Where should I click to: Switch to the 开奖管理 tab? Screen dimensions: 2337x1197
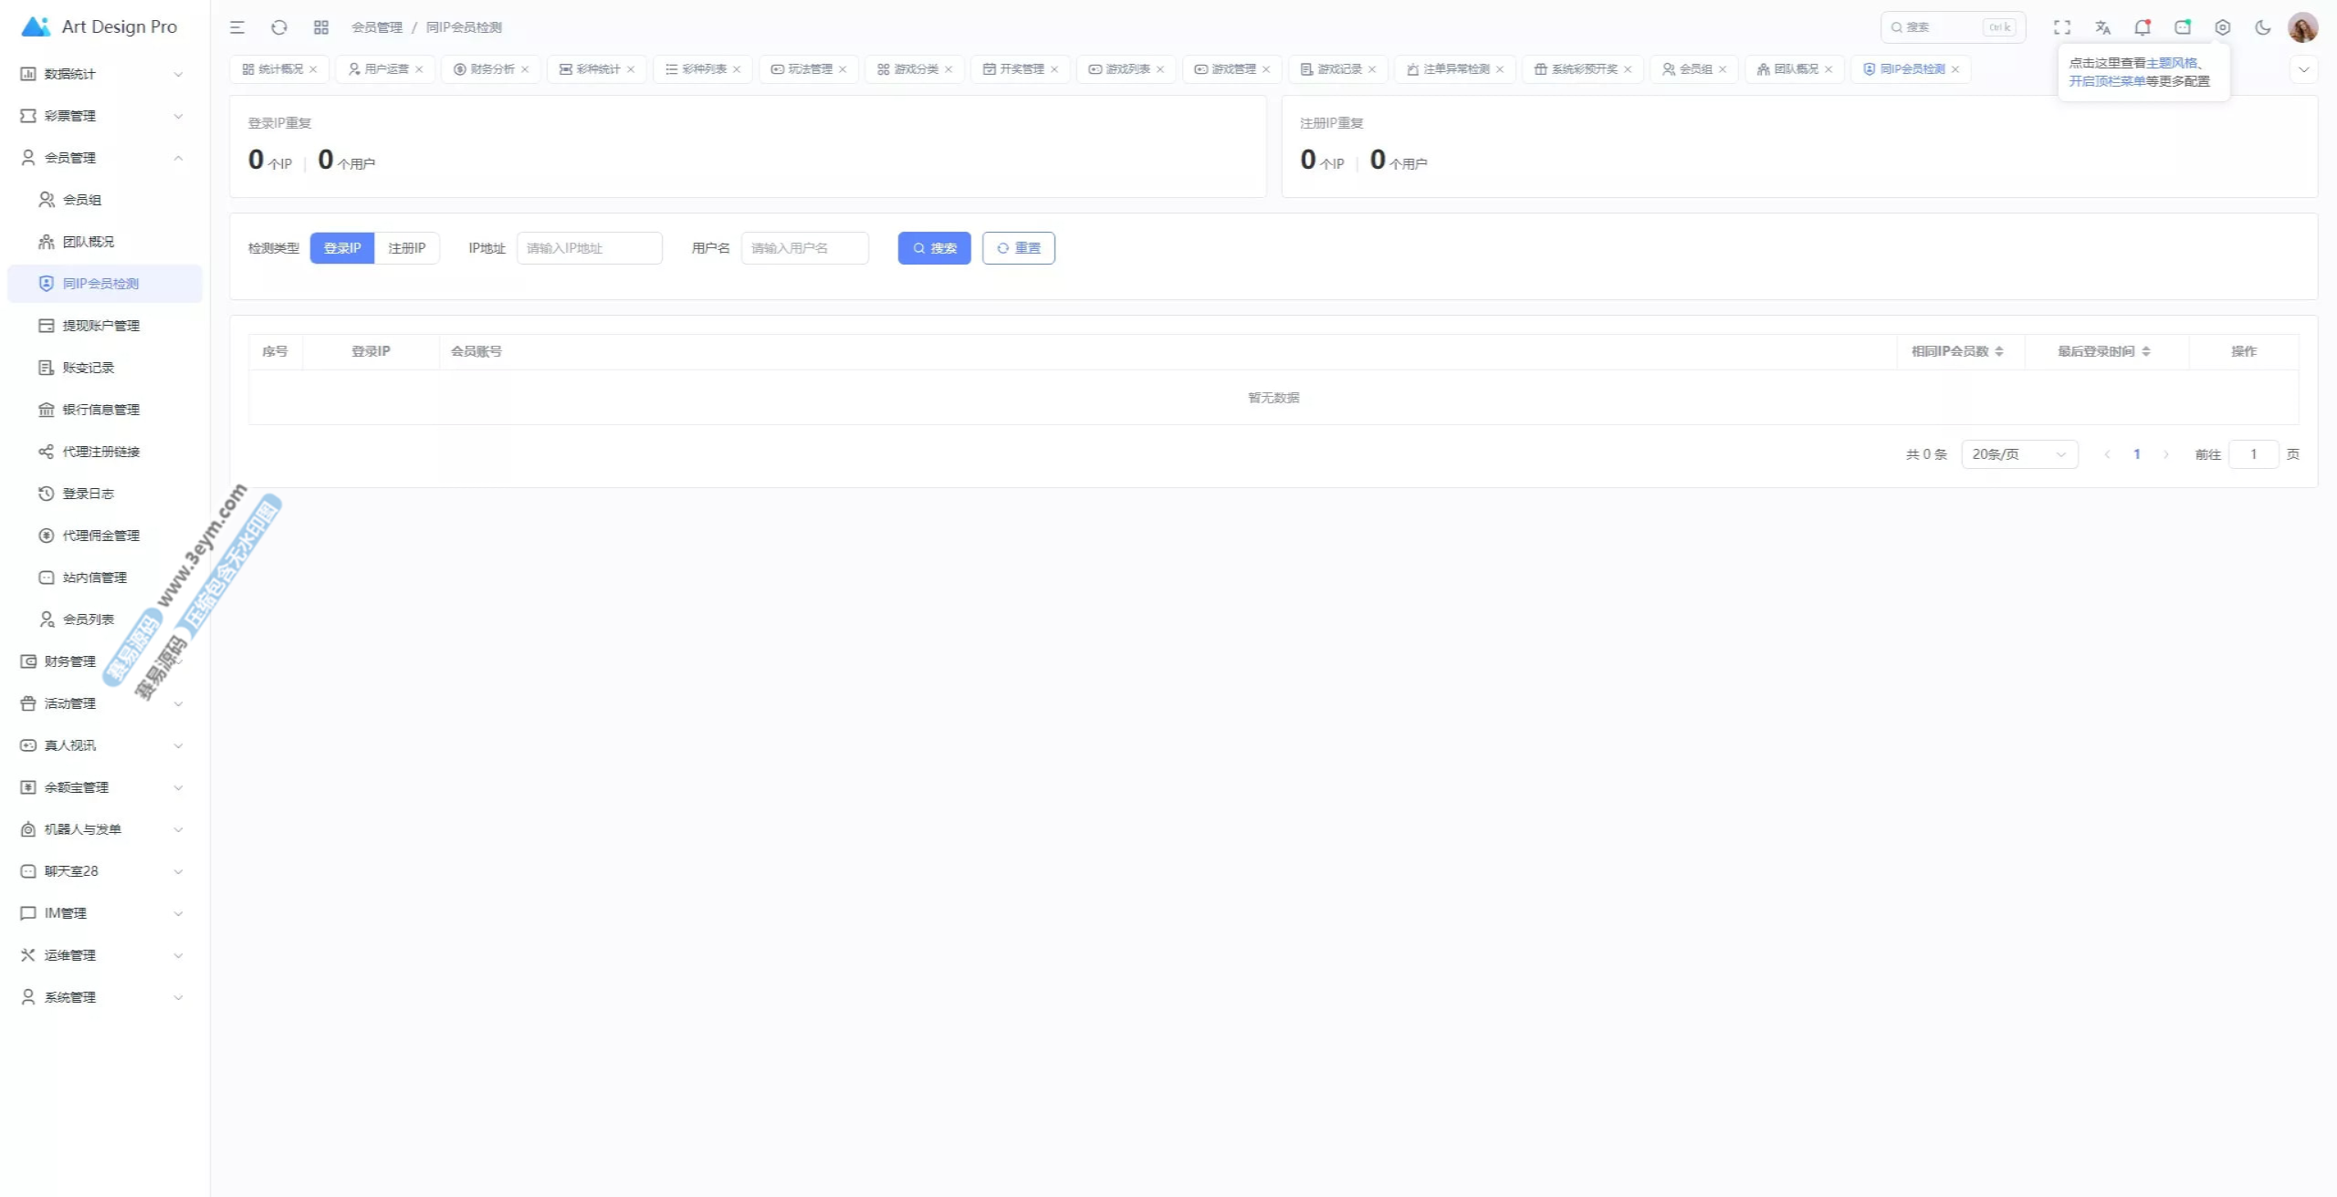[1021, 69]
